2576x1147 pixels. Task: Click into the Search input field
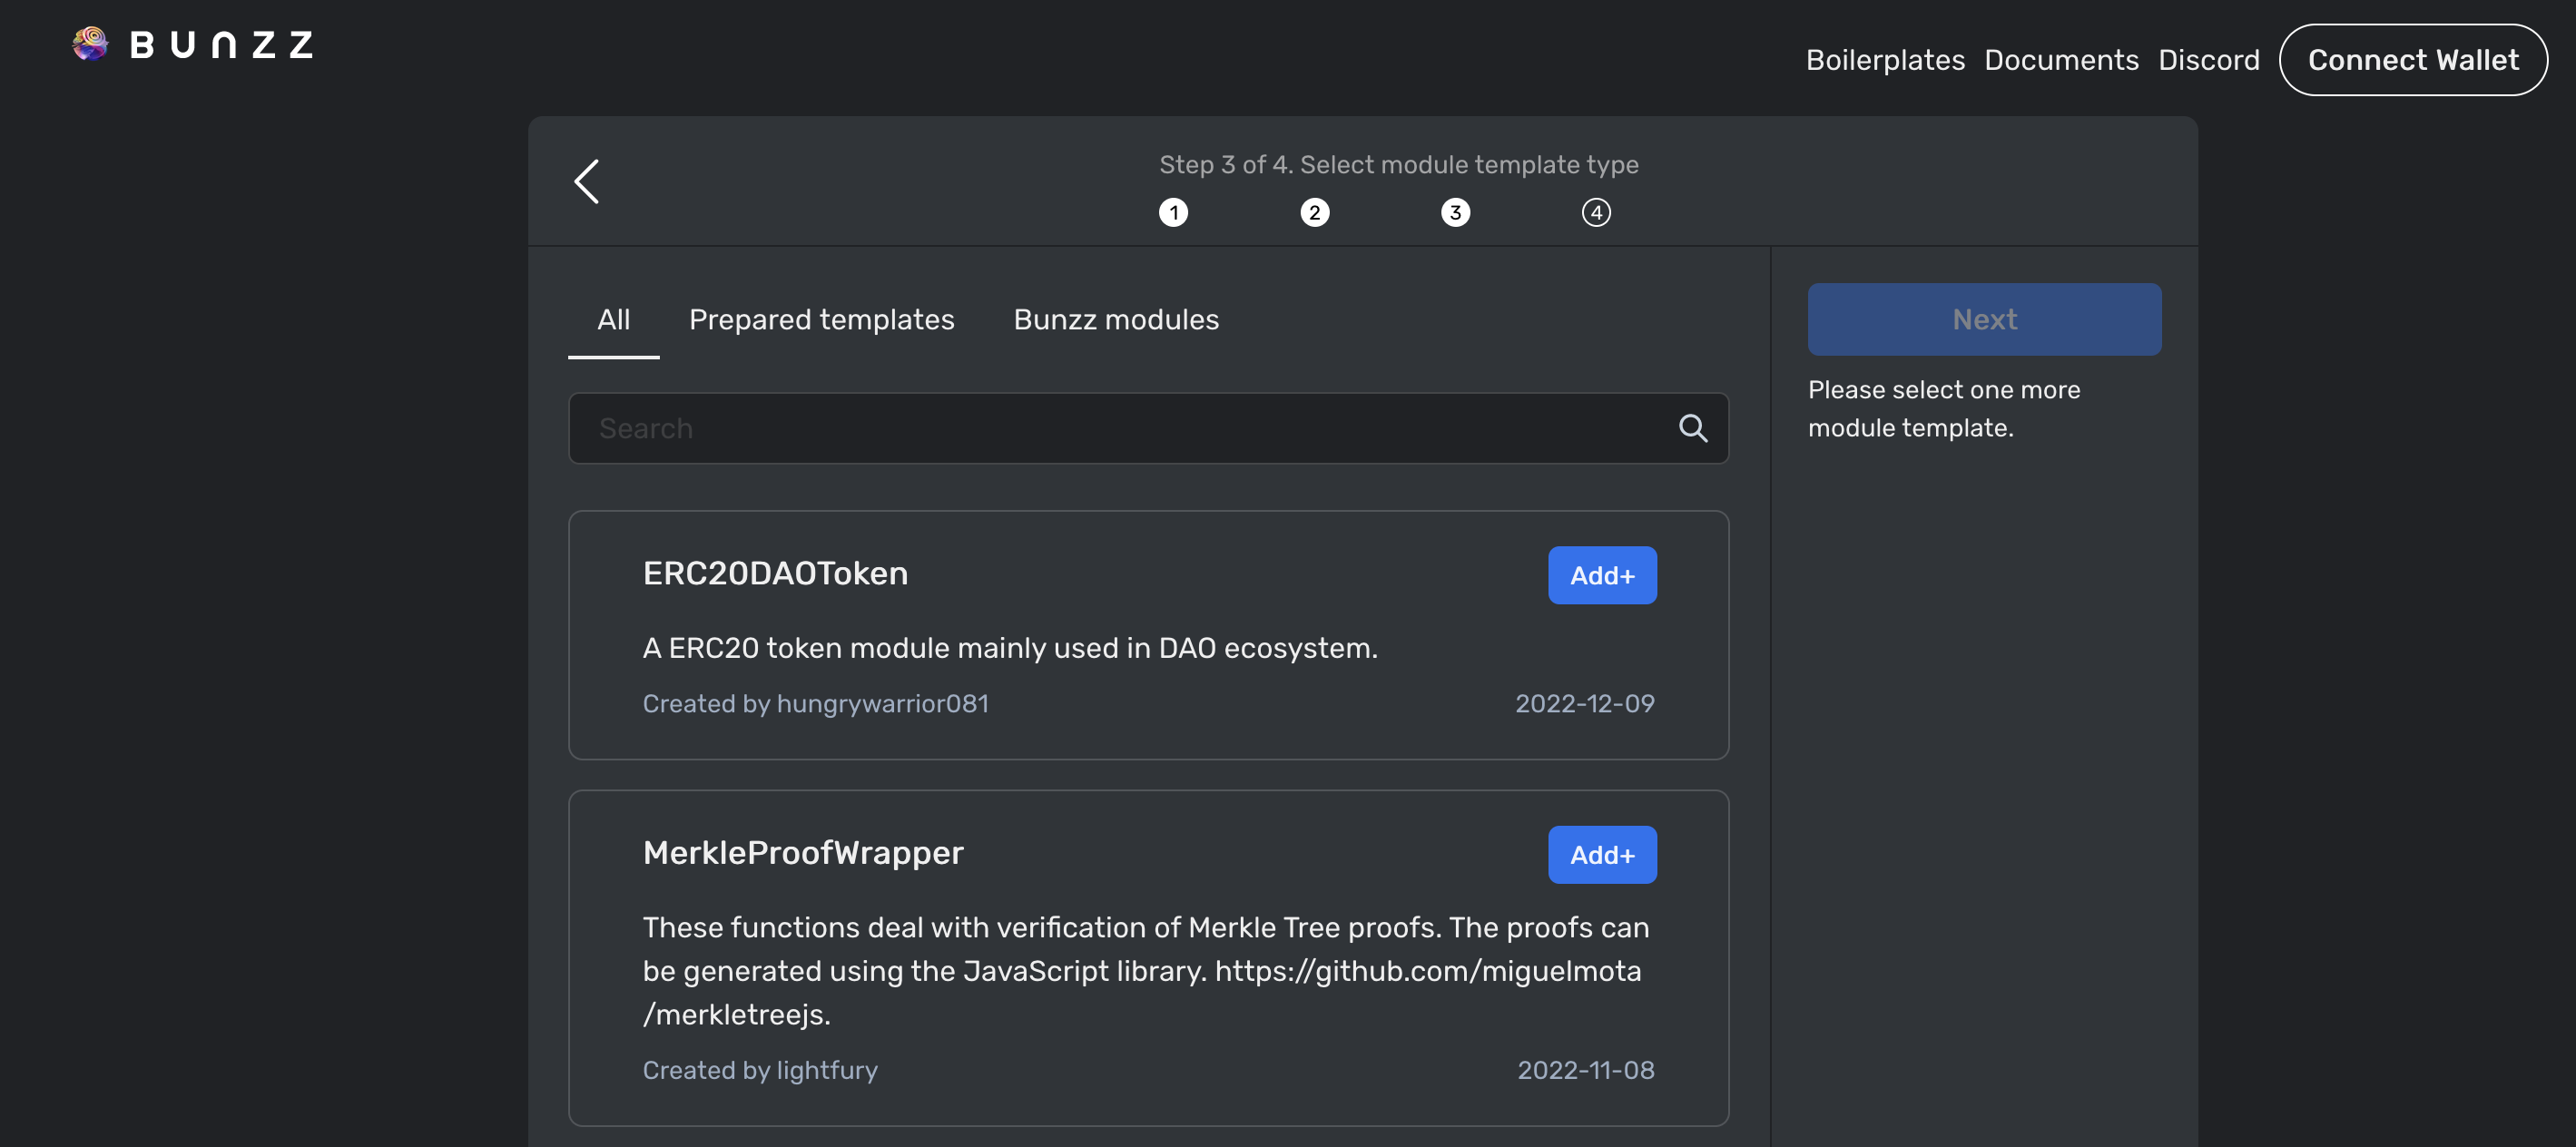tap(1120, 428)
